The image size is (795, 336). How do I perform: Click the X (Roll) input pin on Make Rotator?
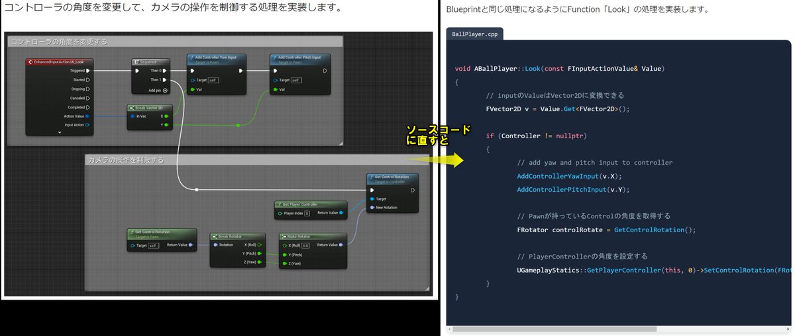(x=284, y=245)
